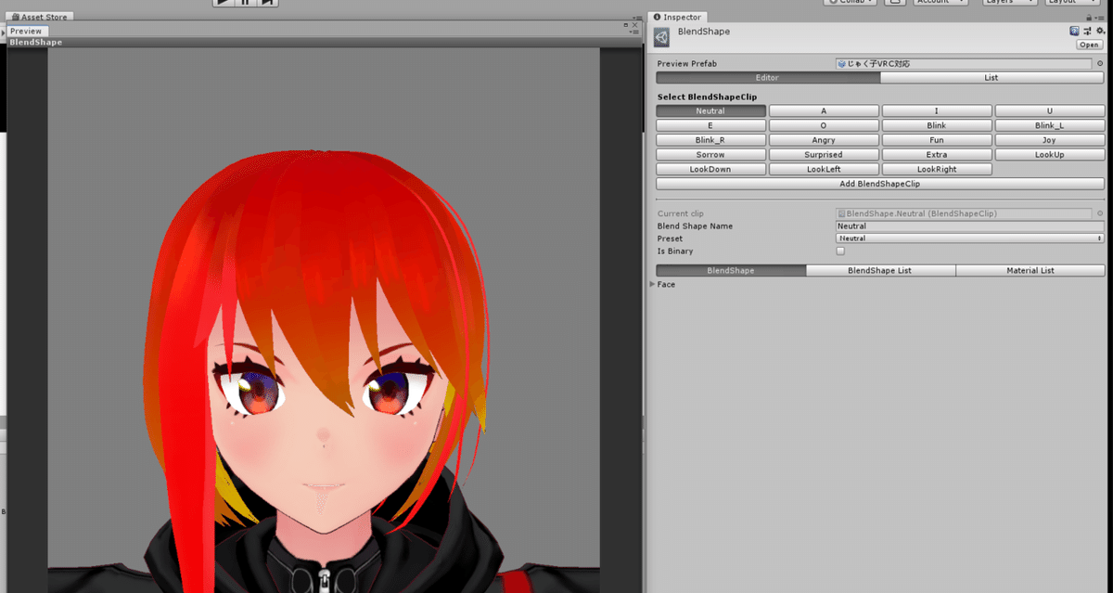Select the Blink_R blend shape clip
The height and width of the screenshot is (593, 1113).
click(710, 140)
